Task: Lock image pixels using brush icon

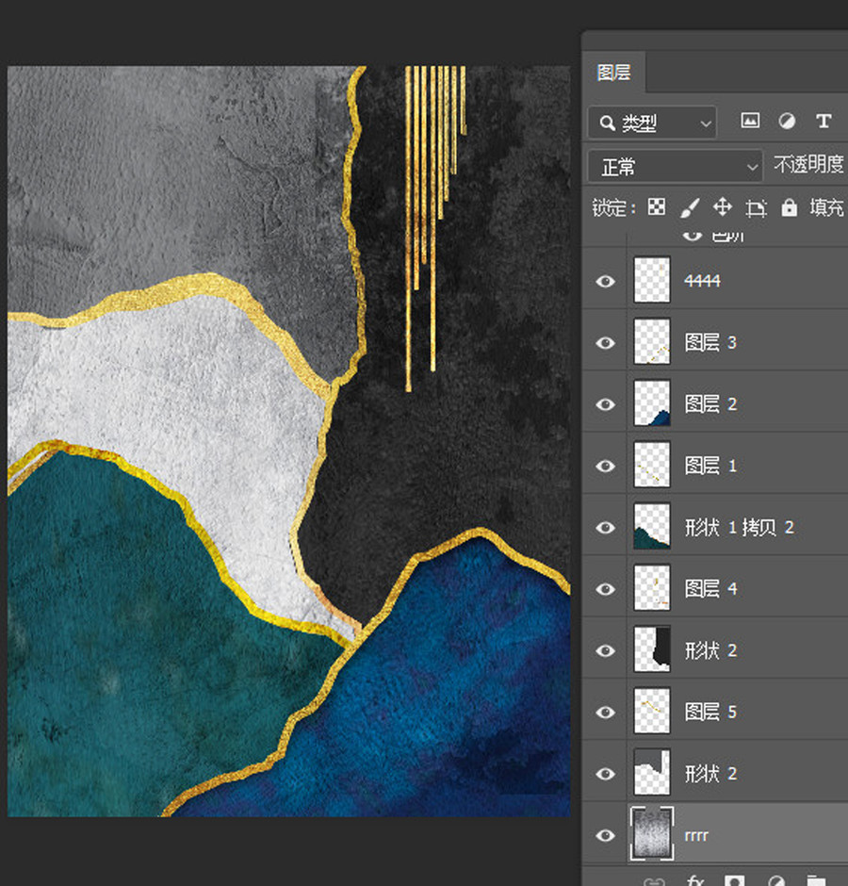Action: point(690,207)
